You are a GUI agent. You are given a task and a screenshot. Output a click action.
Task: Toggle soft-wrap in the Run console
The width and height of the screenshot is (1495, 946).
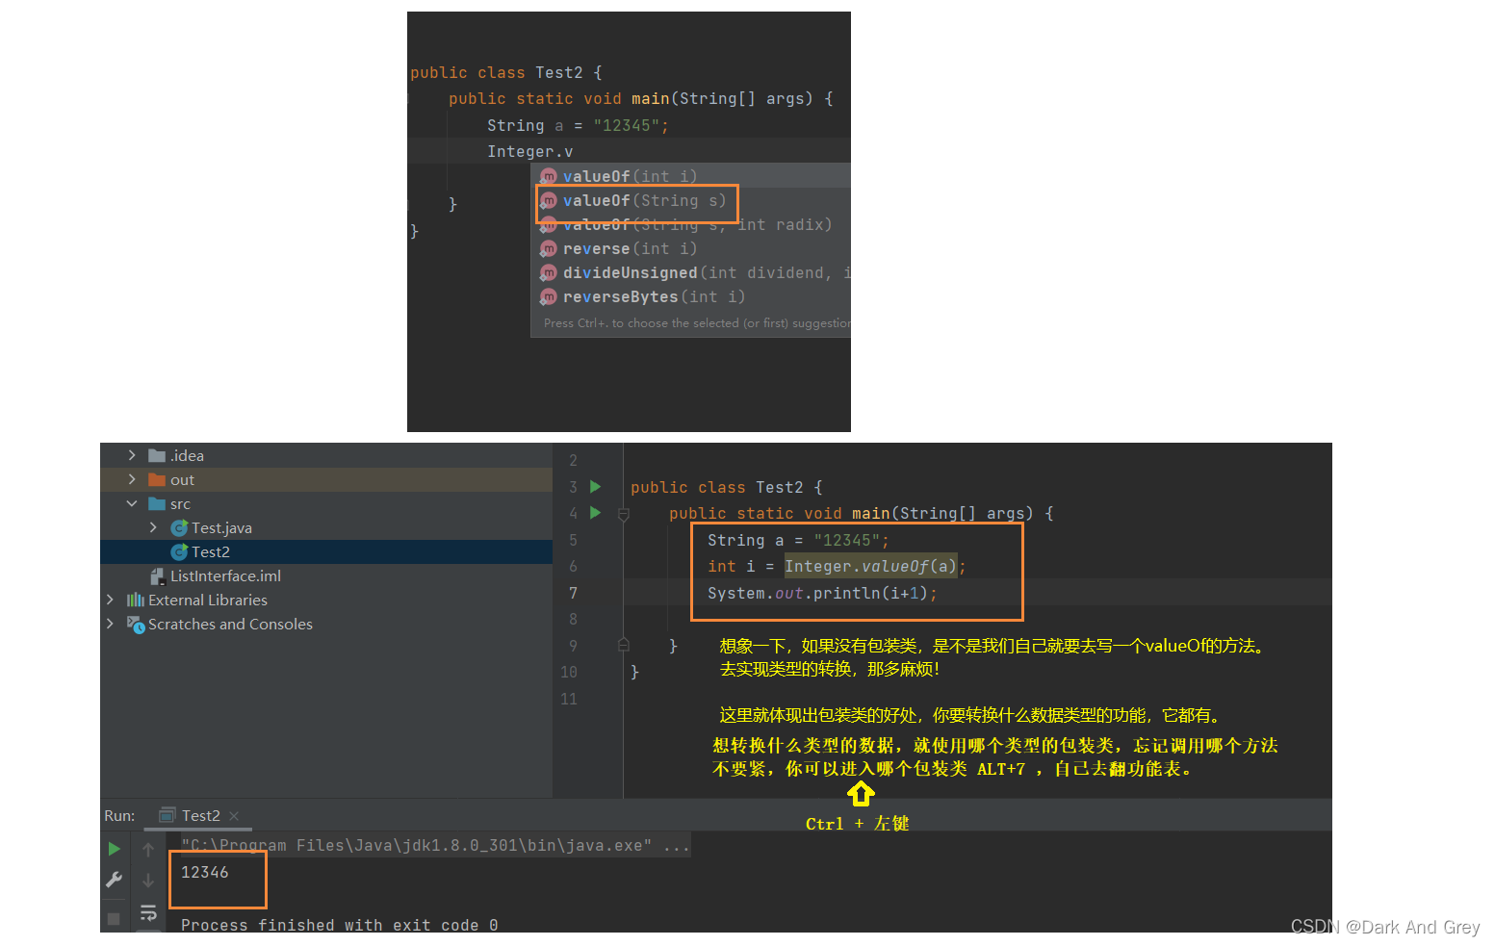pos(148,912)
